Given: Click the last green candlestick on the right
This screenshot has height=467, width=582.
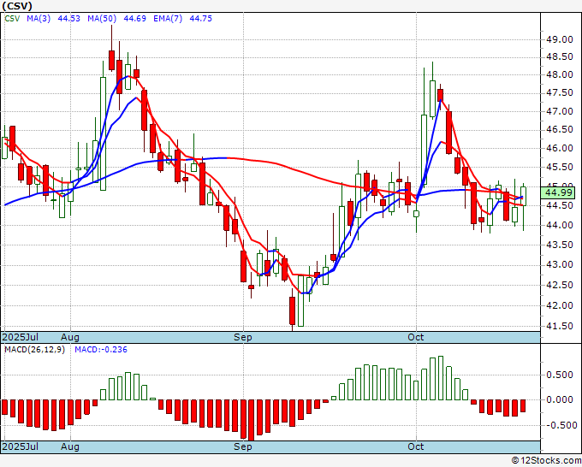Looking at the screenshot, I should point(524,196).
